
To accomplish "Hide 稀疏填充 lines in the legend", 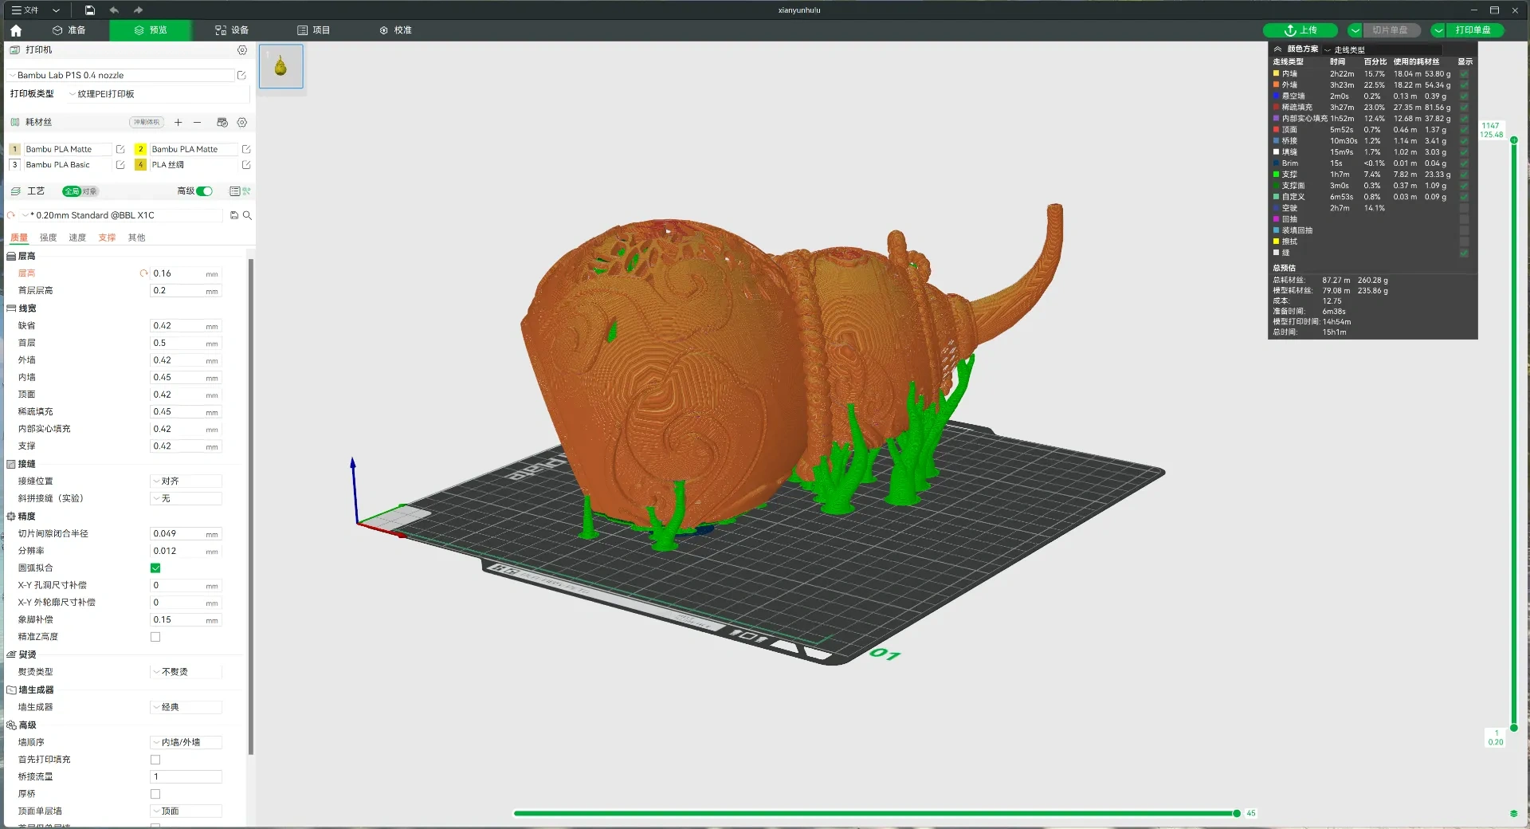I will click(x=1464, y=108).
